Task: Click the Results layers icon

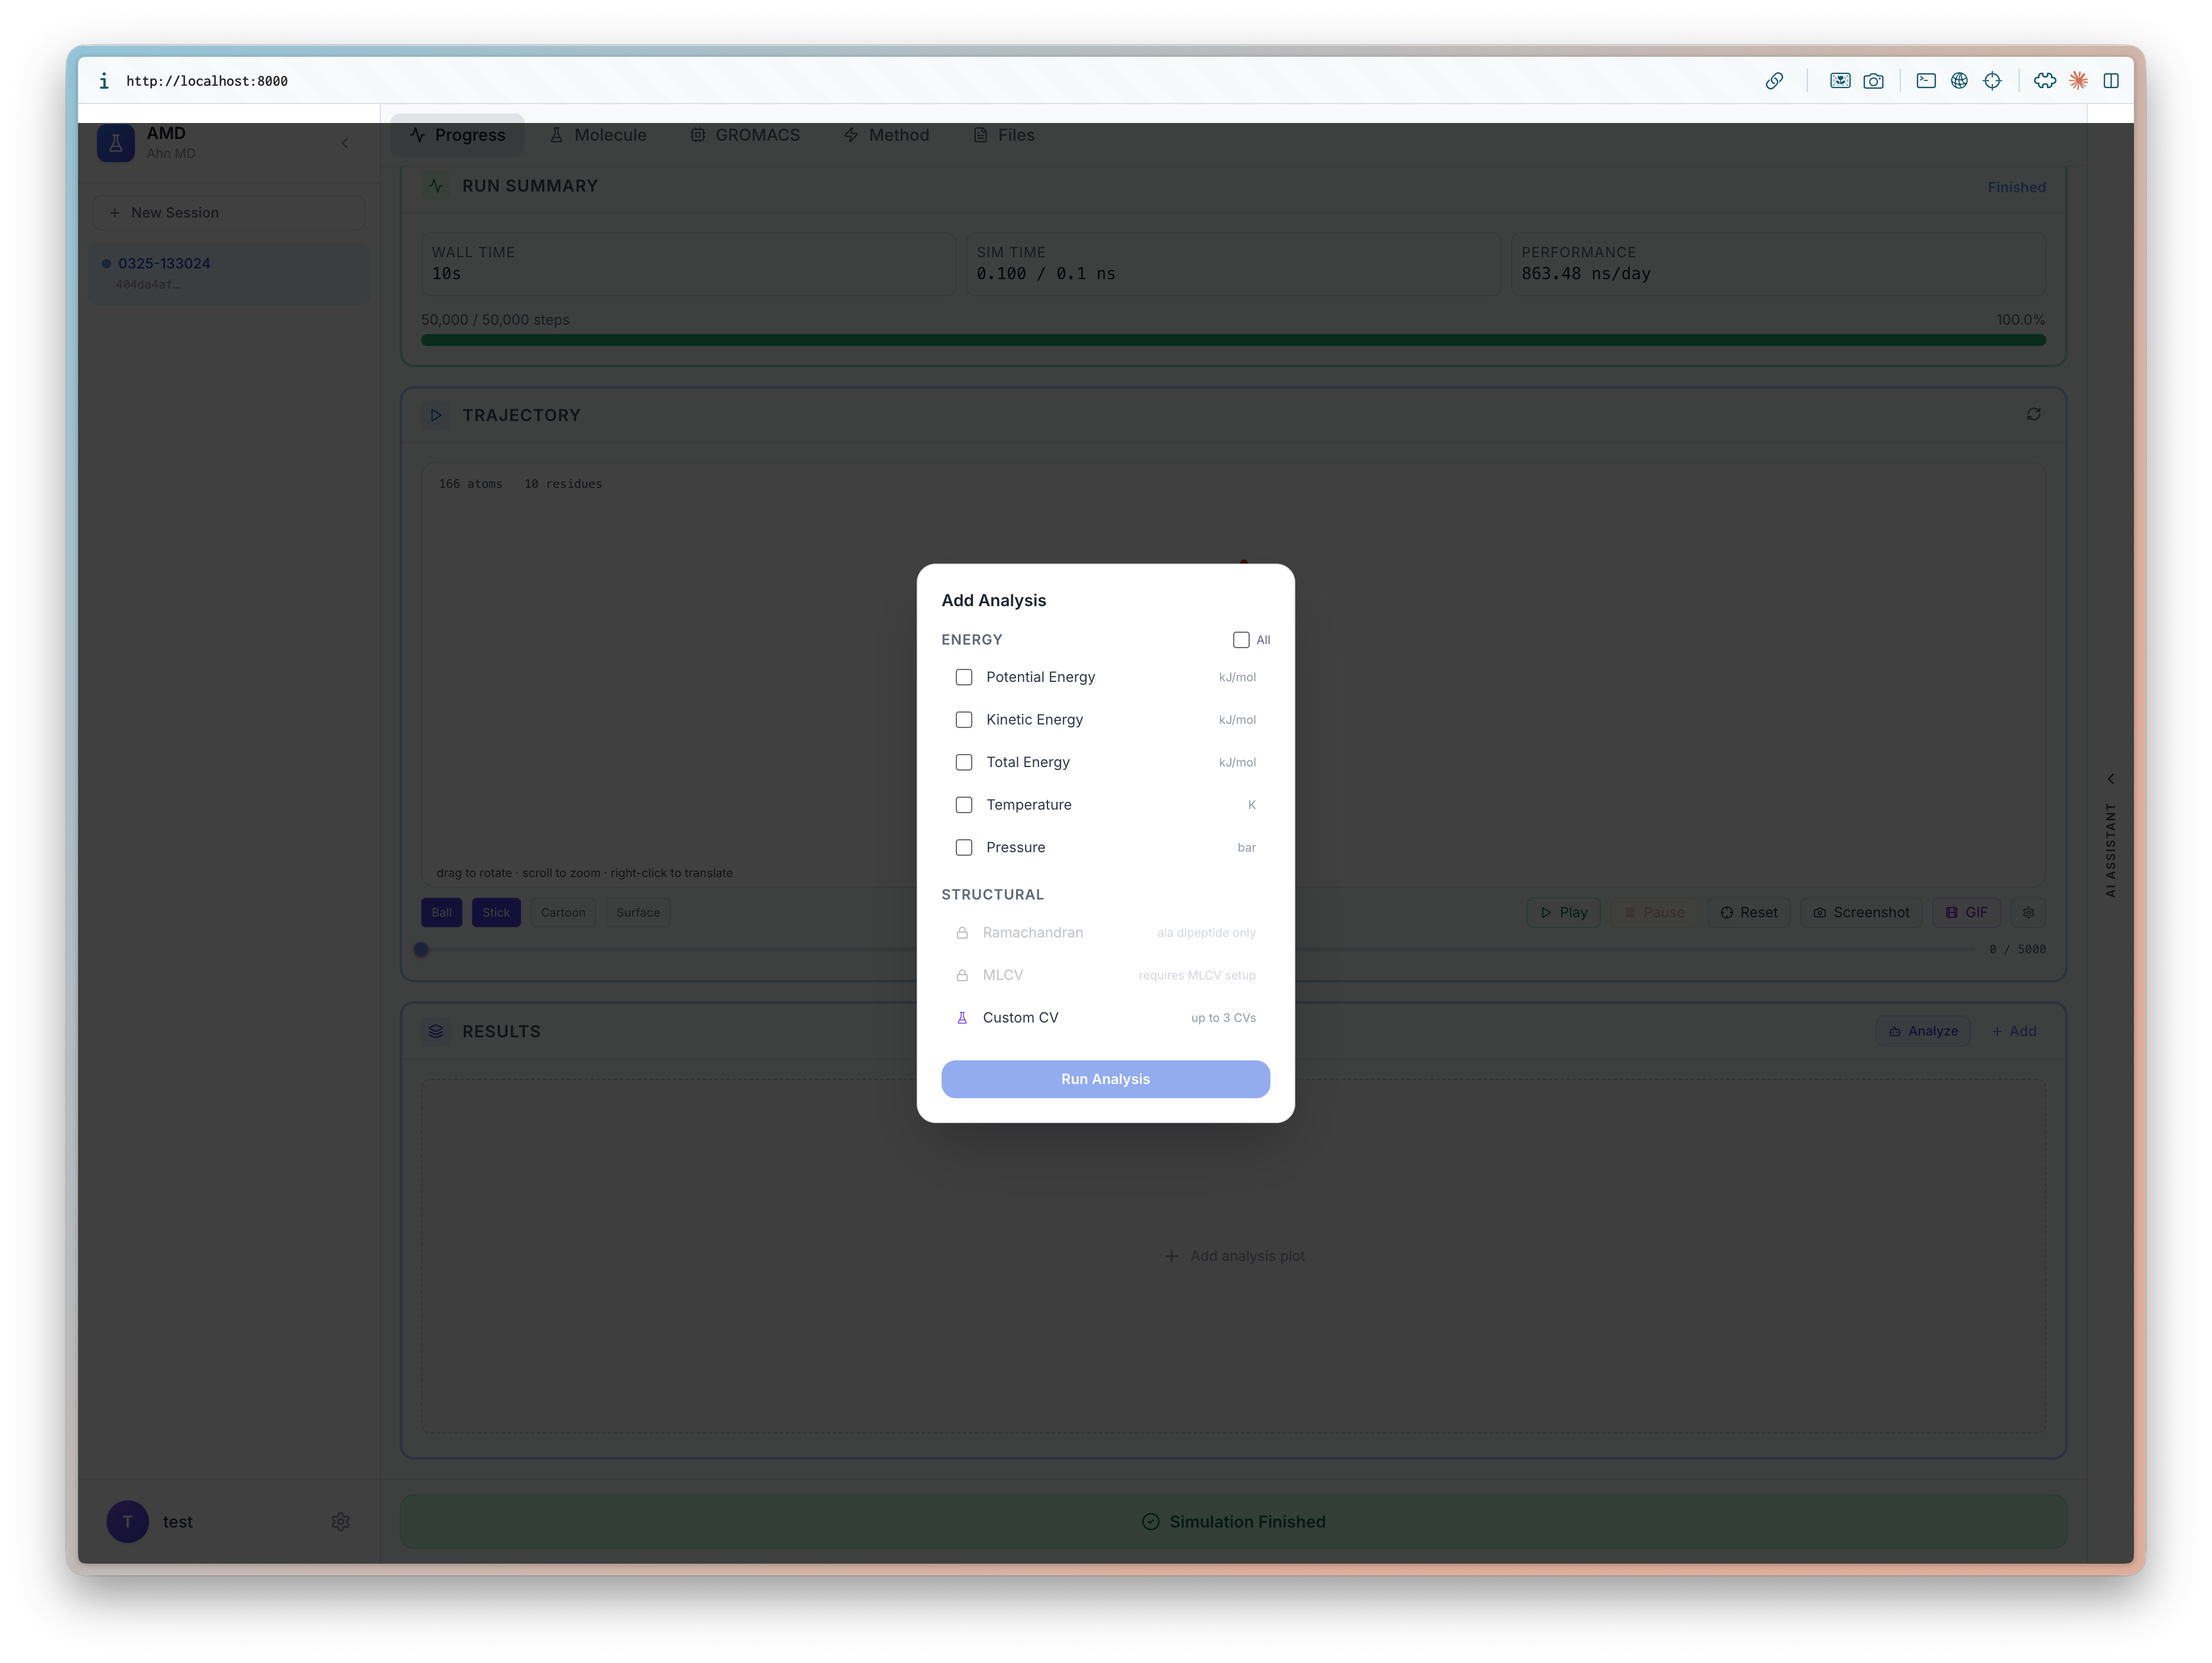Action: [x=436, y=1031]
